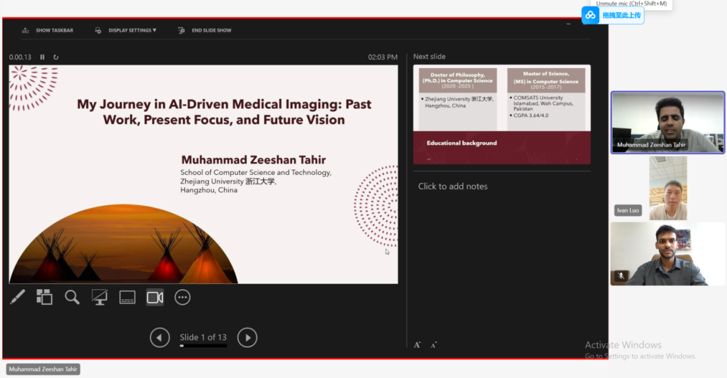Viewport: 727px width, 378px height.
Task: Black out the slide show screen
Action: point(100,297)
